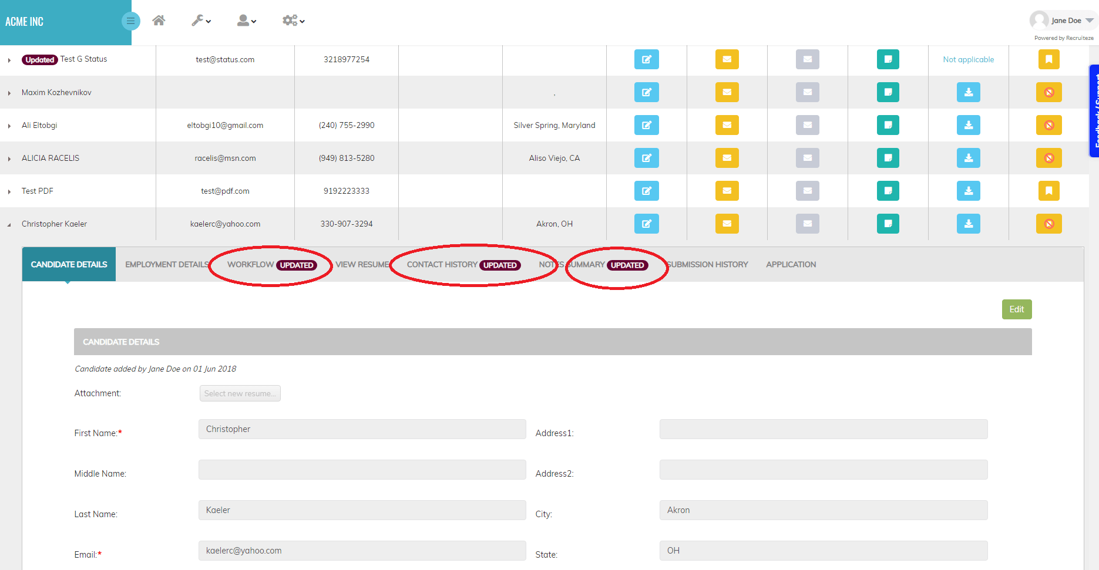Collapse the Christopher Kaeler row

click(x=8, y=224)
